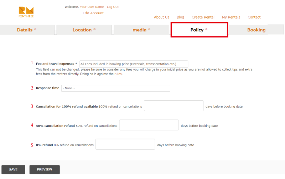Click the '0% refund' bold label

coord(44,145)
